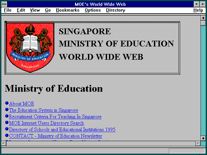
Task: Open The Education System in Singapore link
Action: [x=44, y=110]
